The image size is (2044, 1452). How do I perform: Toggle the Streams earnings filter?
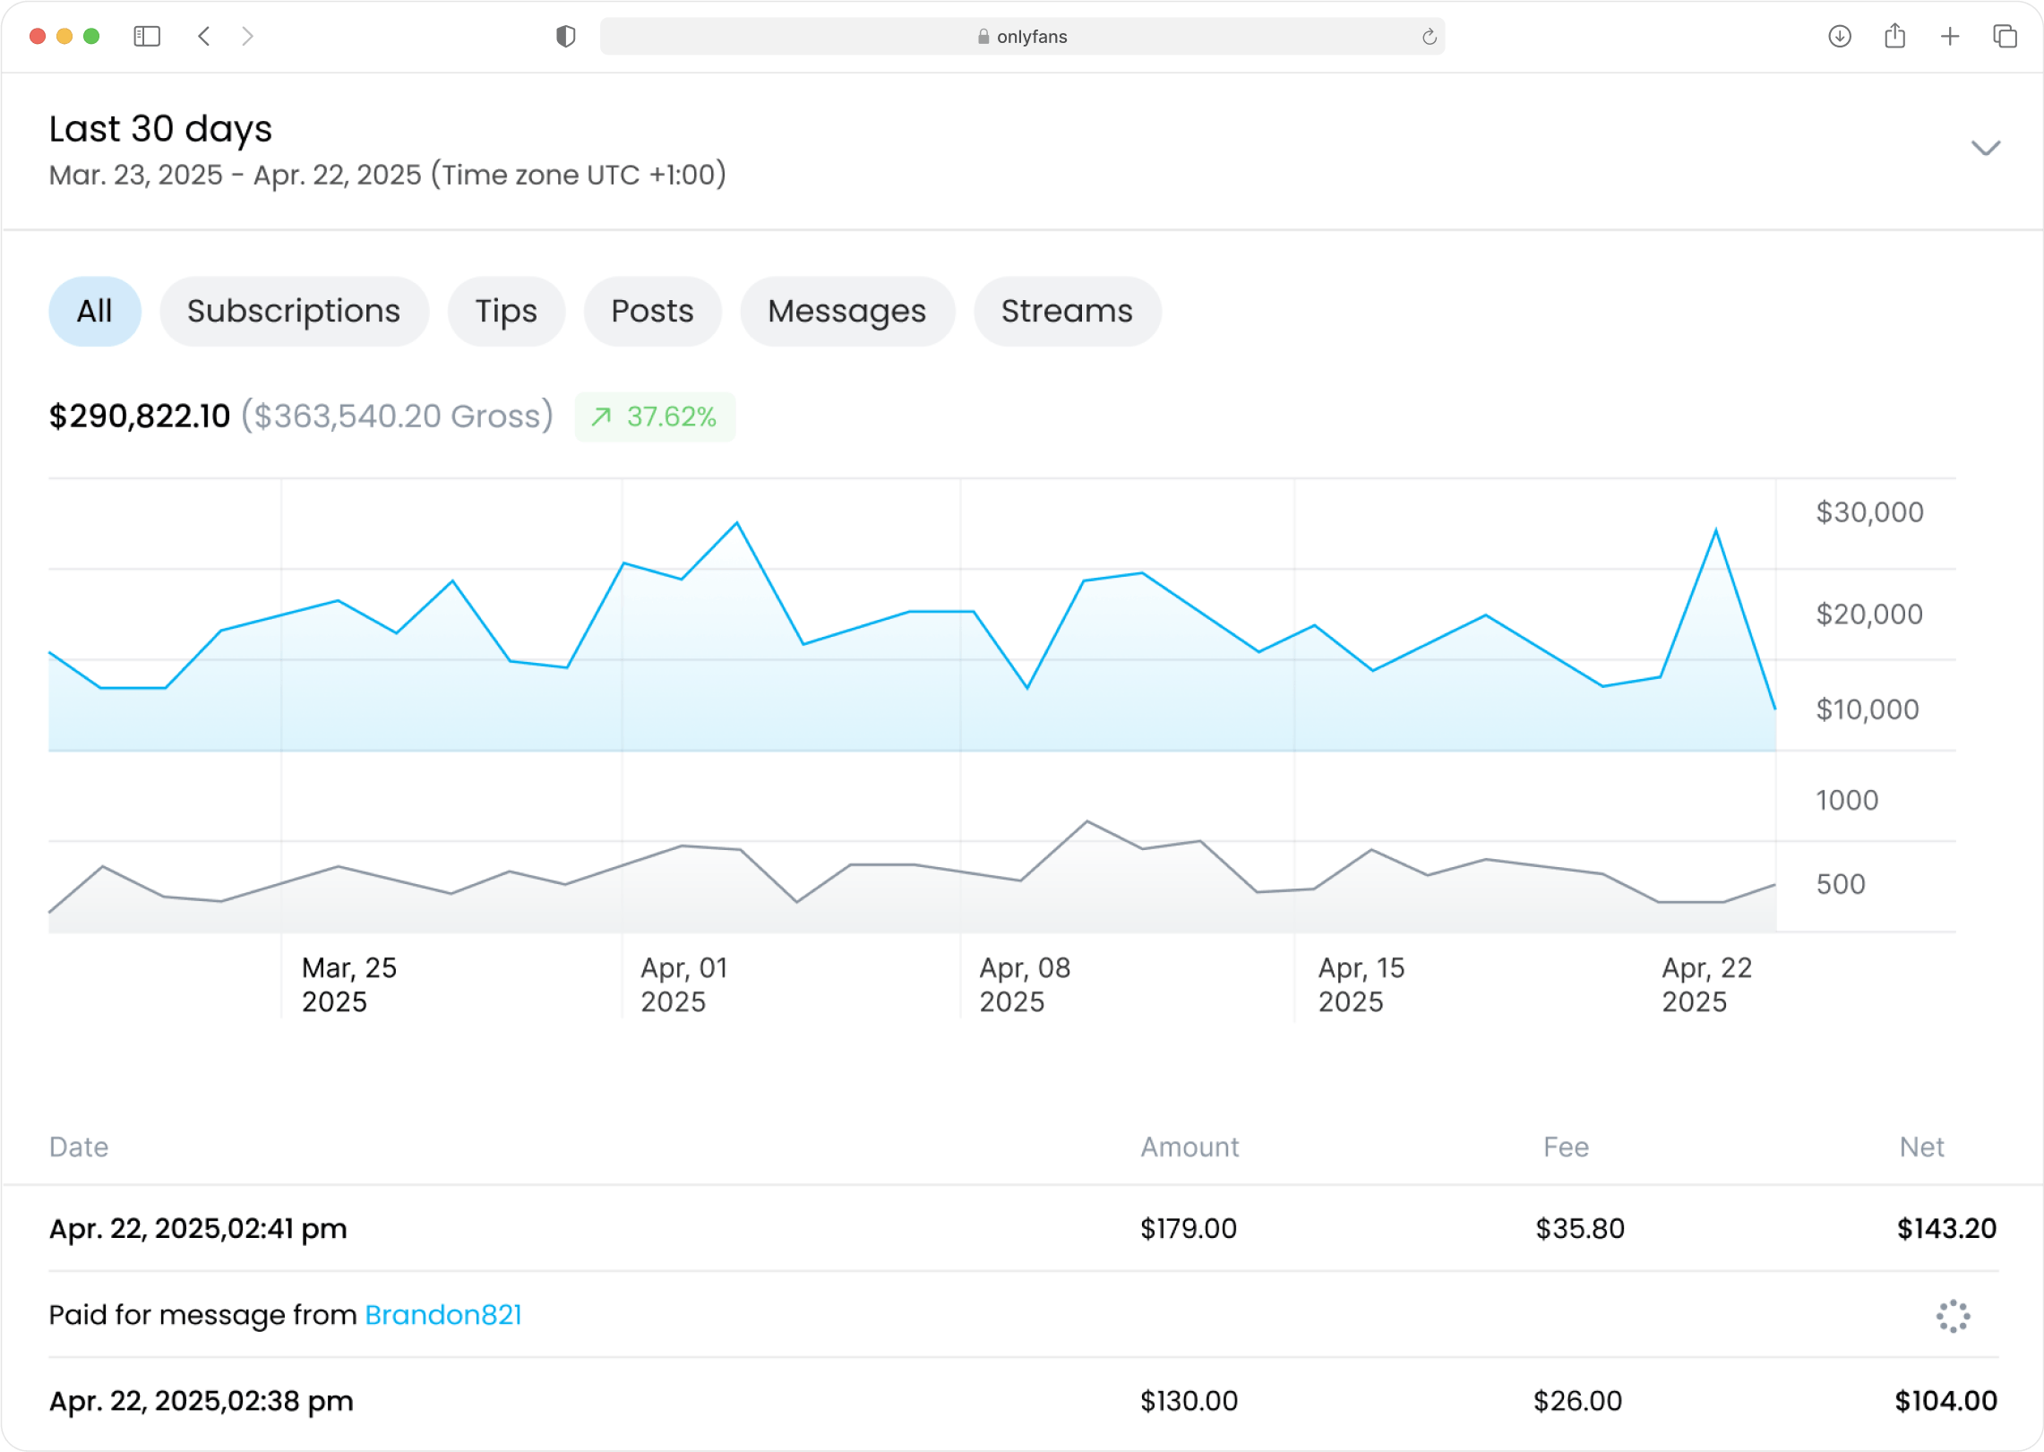click(x=1067, y=311)
